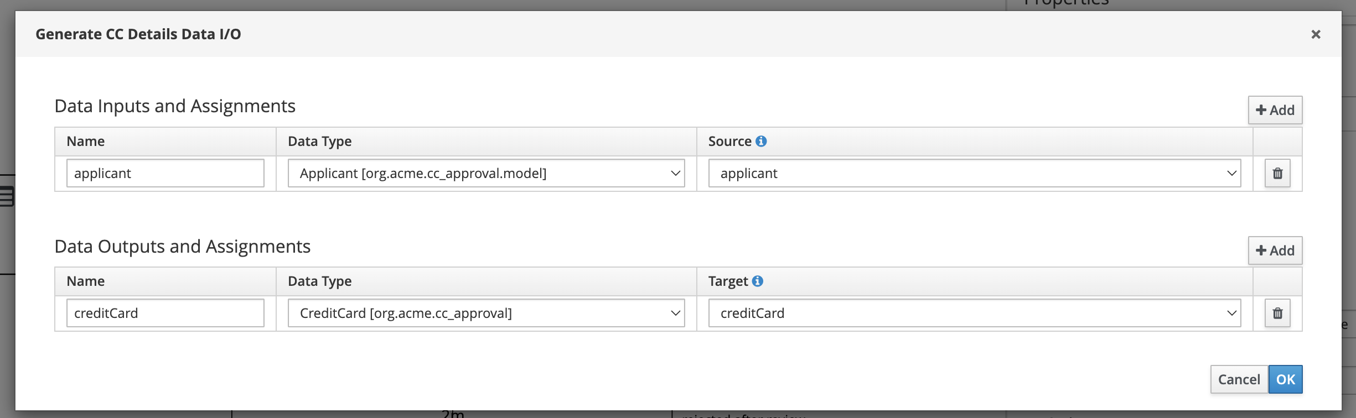
Task: Click the Source column info icon
Action: 761,142
